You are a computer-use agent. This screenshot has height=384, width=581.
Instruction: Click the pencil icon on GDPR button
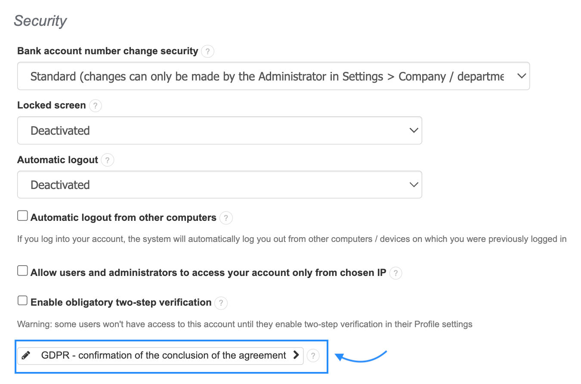point(26,356)
